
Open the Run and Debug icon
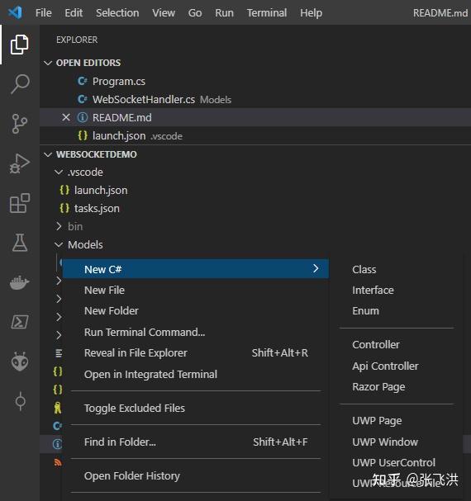click(x=20, y=163)
